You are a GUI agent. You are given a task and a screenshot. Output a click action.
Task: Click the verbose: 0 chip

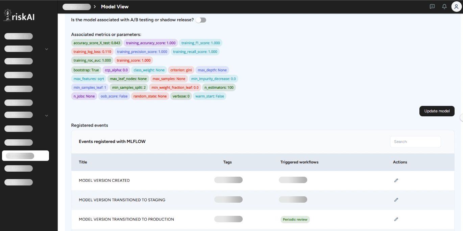[181, 96]
